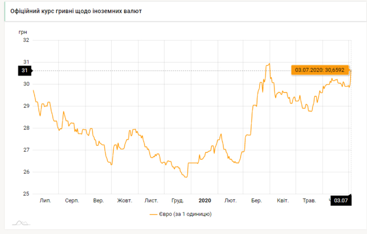Screen dimensions: 367x234
Task: Click the Трав. month axis label
Action: point(309,200)
